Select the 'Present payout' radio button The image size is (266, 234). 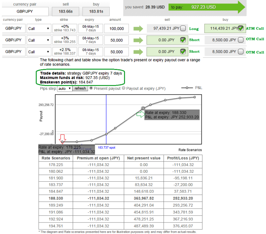click(x=91, y=88)
